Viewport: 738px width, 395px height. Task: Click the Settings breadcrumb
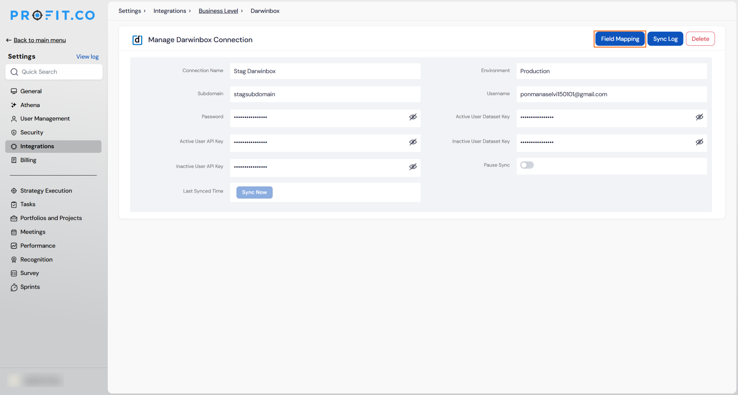click(x=130, y=11)
